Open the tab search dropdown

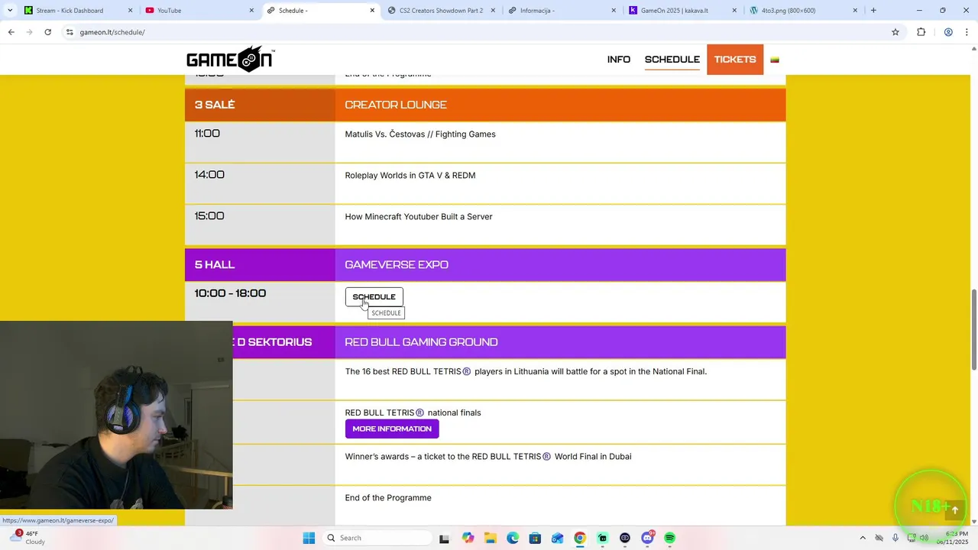click(10, 11)
